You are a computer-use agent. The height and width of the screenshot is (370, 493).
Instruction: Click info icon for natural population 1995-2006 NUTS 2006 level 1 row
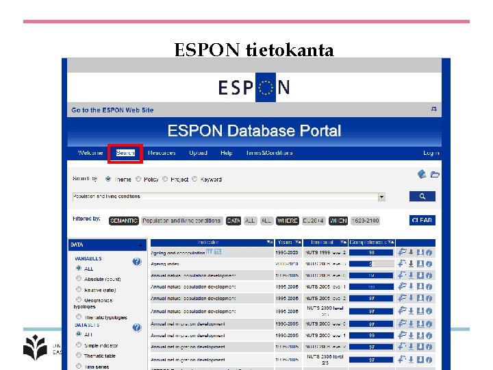point(429,286)
